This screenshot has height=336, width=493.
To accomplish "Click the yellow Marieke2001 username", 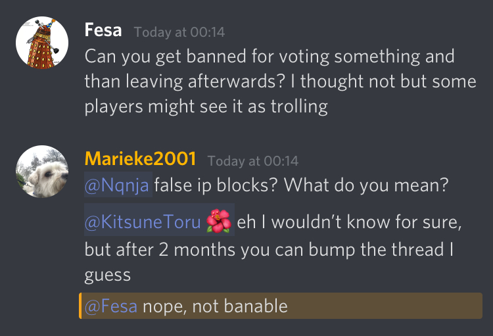I will [140, 158].
